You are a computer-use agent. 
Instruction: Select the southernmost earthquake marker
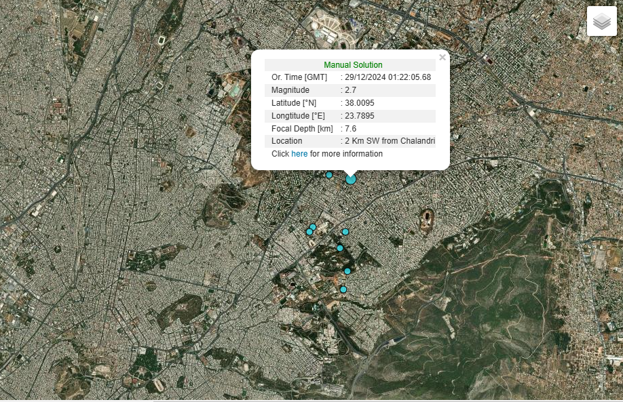[x=343, y=289]
